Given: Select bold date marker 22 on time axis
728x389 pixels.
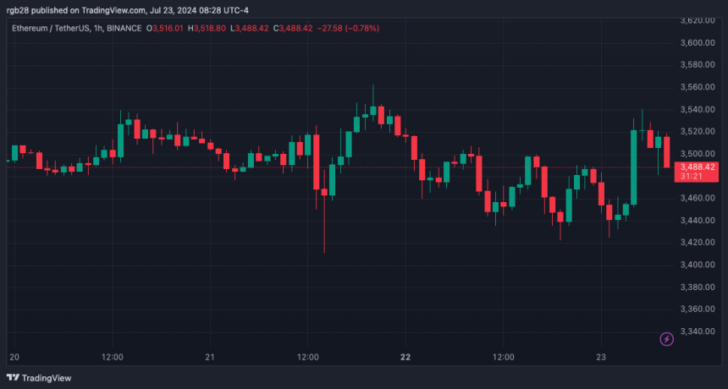Looking at the screenshot, I should (405, 357).
